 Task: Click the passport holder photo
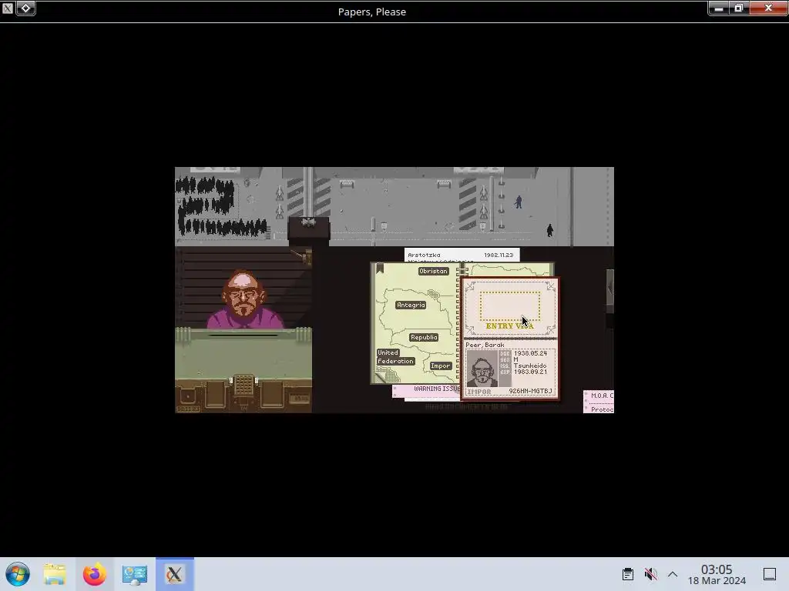(482, 369)
